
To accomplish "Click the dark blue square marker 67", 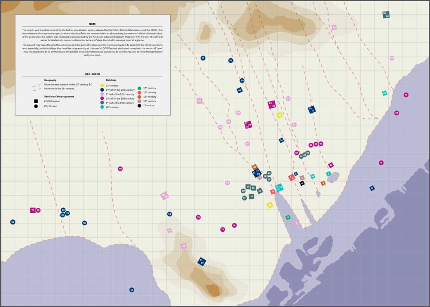I will (372, 188).
